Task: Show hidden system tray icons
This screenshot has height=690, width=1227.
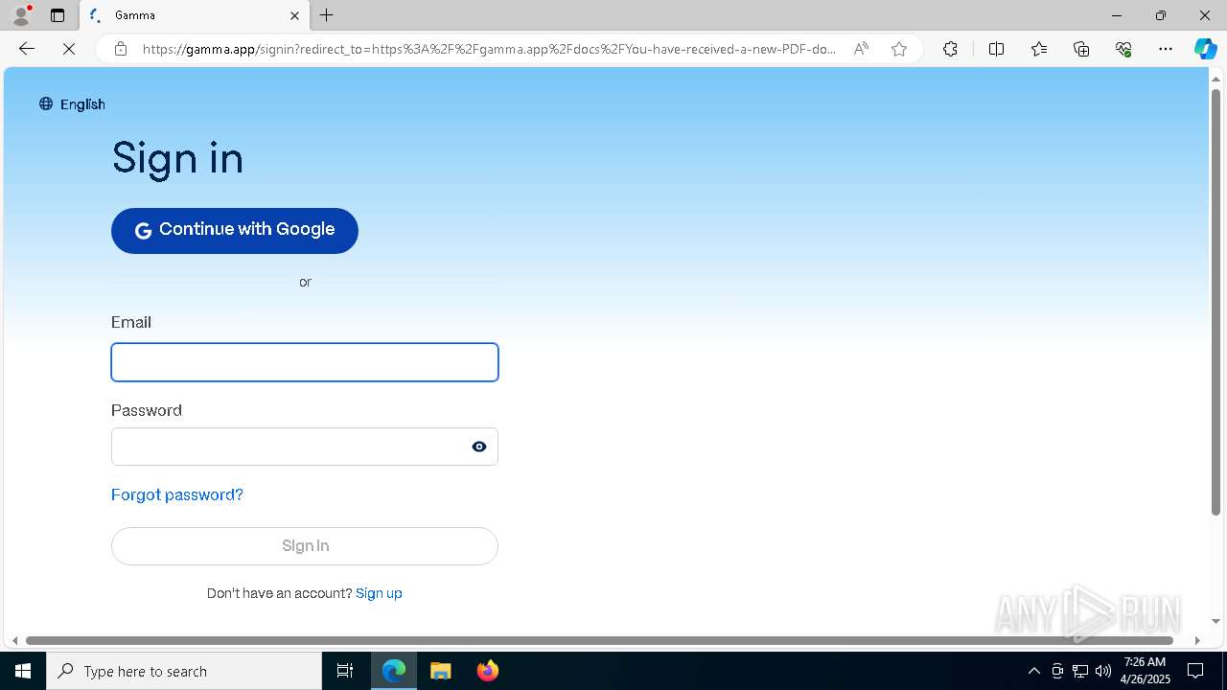Action: tap(1033, 671)
